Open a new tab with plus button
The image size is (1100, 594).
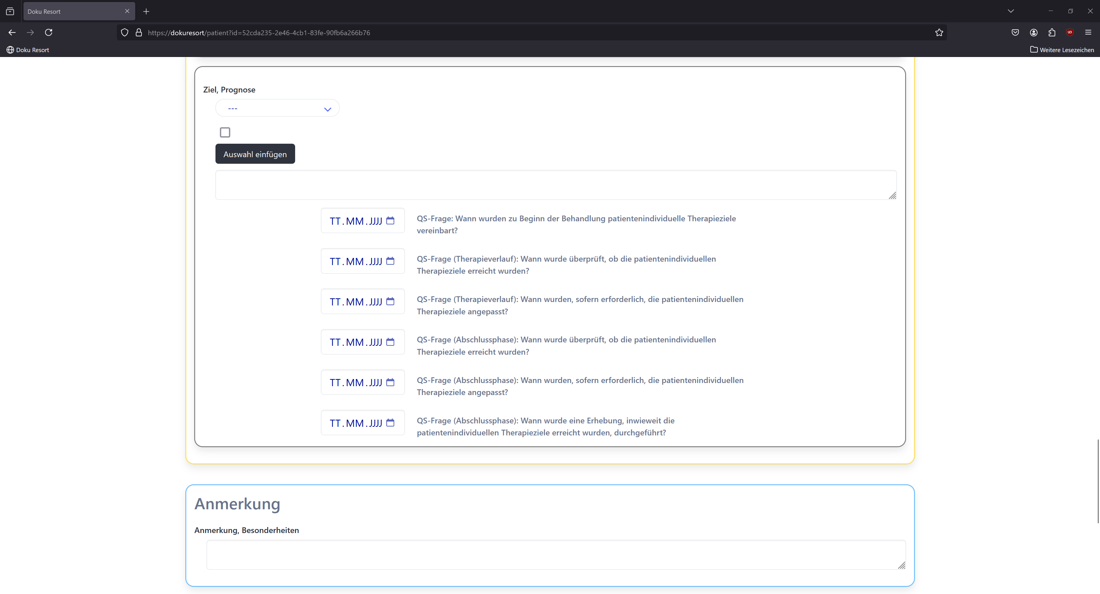(146, 11)
